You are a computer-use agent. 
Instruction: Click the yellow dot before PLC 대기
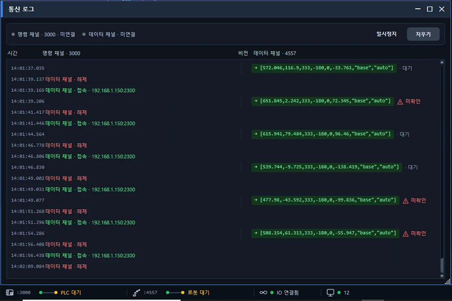point(55,293)
